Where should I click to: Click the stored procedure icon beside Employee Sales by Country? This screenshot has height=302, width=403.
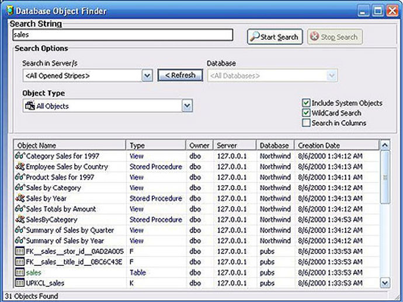[20, 167]
